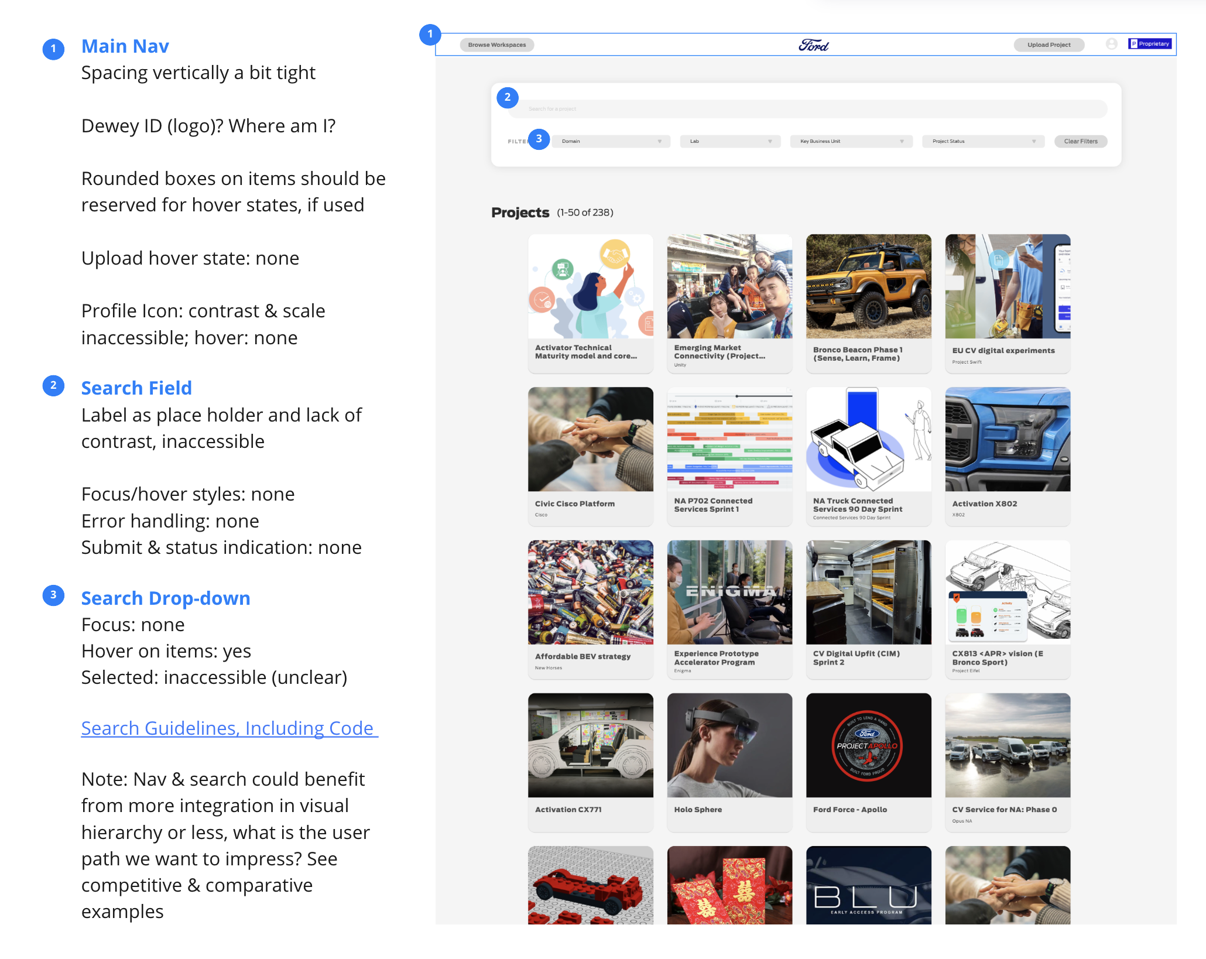Click the Main Nav annotation heading
The height and width of the screenshot is (959, 1206).
(x=125, y=46)
